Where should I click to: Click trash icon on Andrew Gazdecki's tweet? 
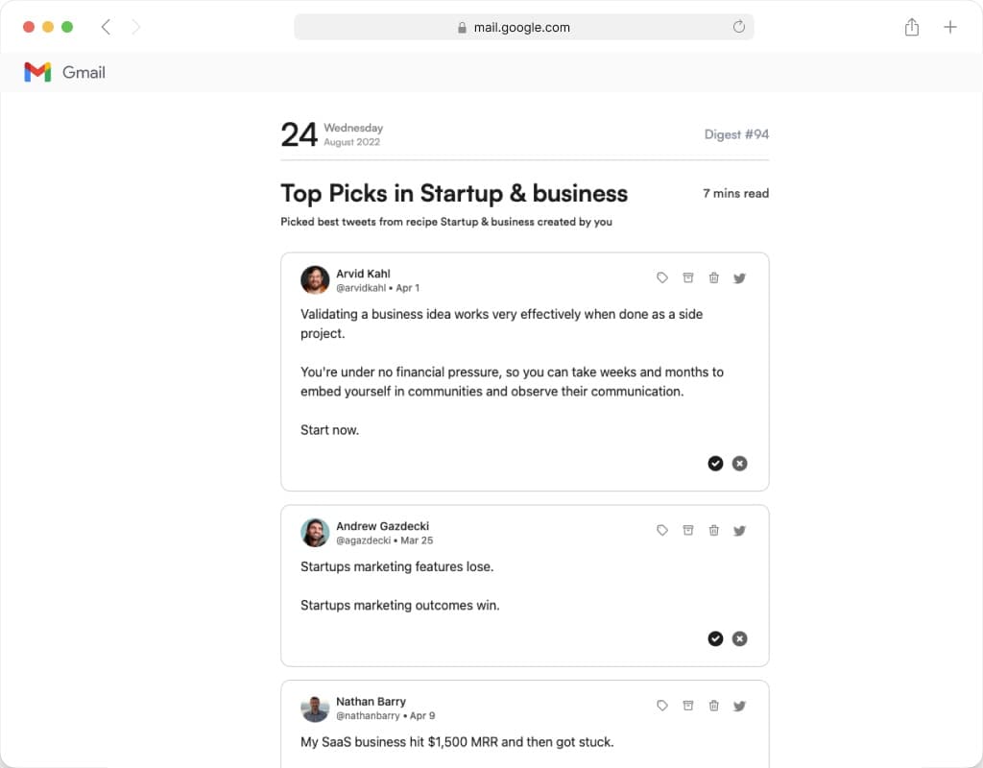tap(714, 530)
